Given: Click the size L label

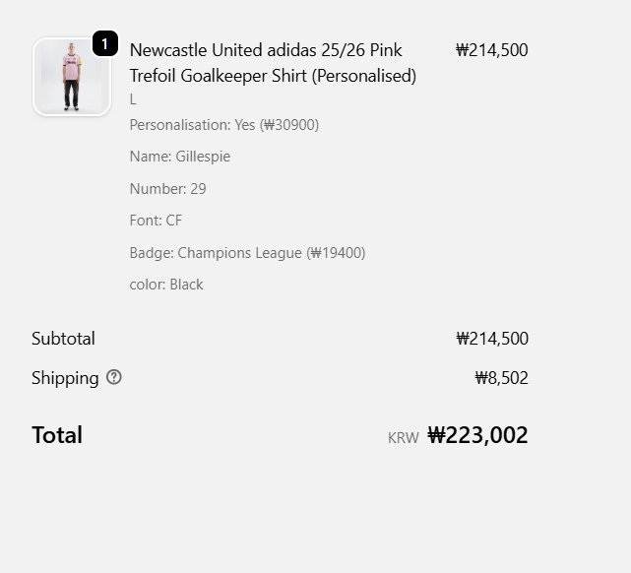Looking at the screenshot, I should [133, 99].
